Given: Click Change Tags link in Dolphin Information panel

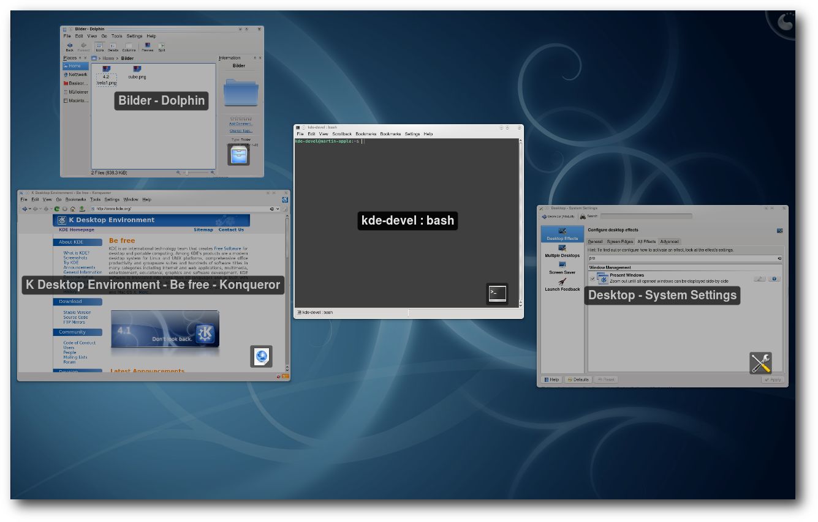Looking at the screenshot, I should pos(240,131).
